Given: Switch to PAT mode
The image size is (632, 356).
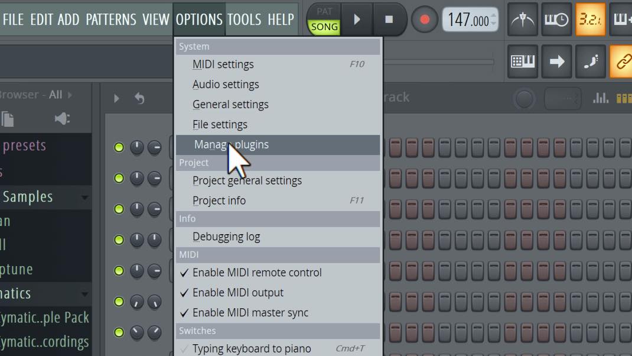Looking at the screenshot, I should 324,11.
